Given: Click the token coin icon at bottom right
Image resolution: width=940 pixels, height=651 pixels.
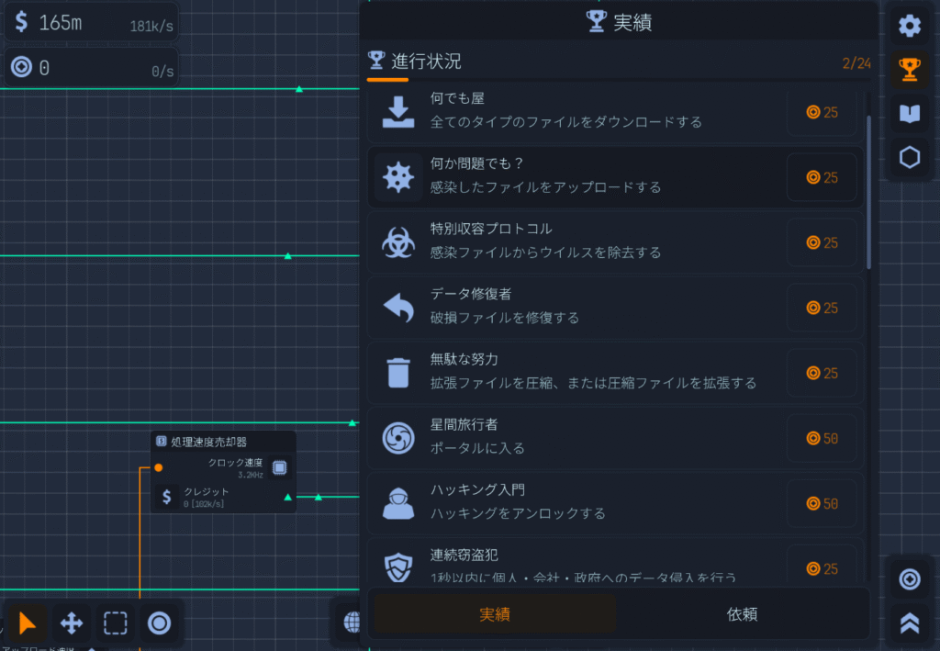Looking at the screenshot, I should tap(909, 579).
